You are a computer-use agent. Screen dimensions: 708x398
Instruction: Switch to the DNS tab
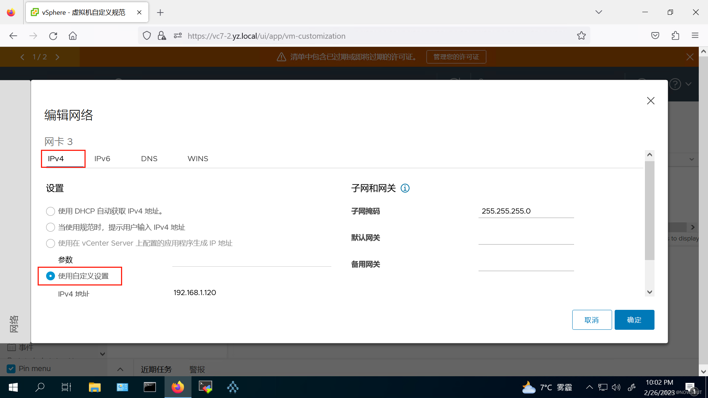[x=149, y=159]
